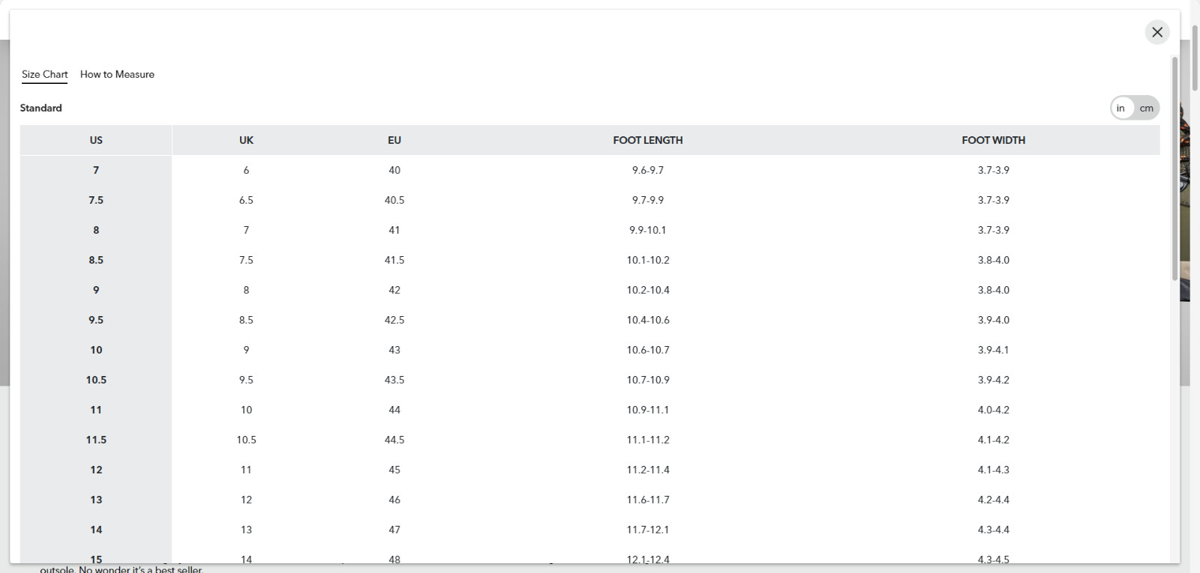Screen dimensions: 1200x573
Task: Close the size chart dialog
Action: tap(1157, 32)
